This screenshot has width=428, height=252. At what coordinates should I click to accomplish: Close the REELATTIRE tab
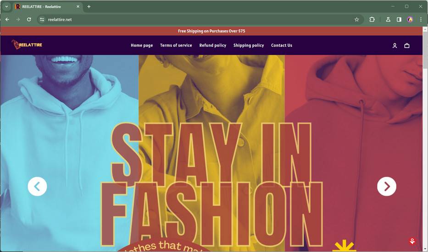pos(78,6)
